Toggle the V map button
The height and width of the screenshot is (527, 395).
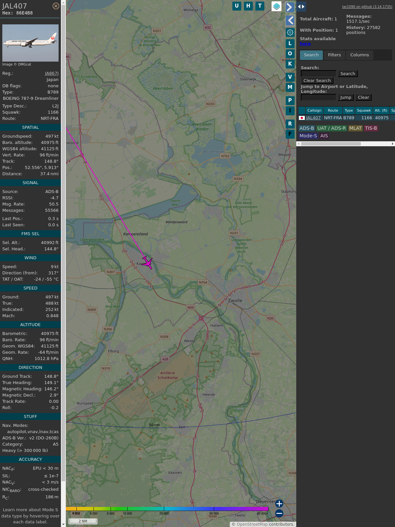290,77
